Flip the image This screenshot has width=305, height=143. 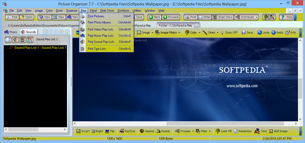click(x=110, y=131)
